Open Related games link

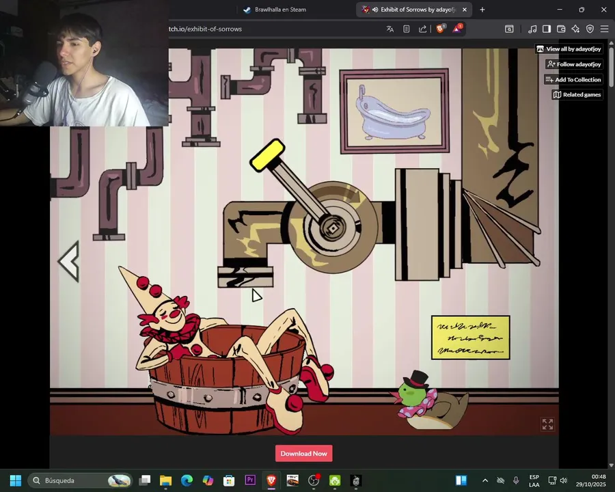coord(577,94)
